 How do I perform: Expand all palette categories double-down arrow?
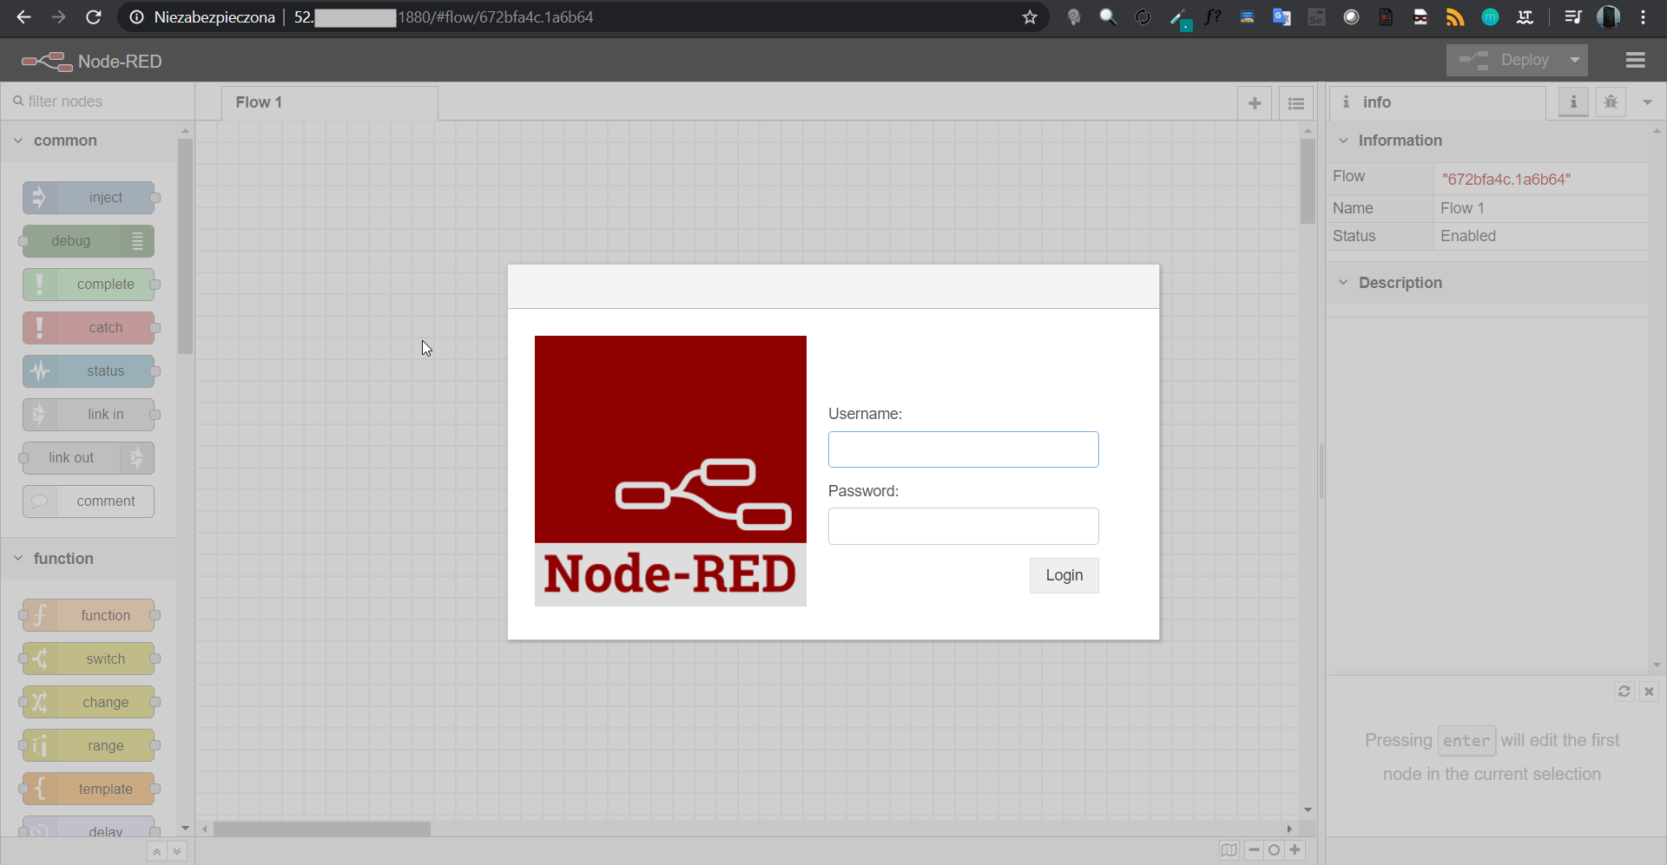[177, 851]
